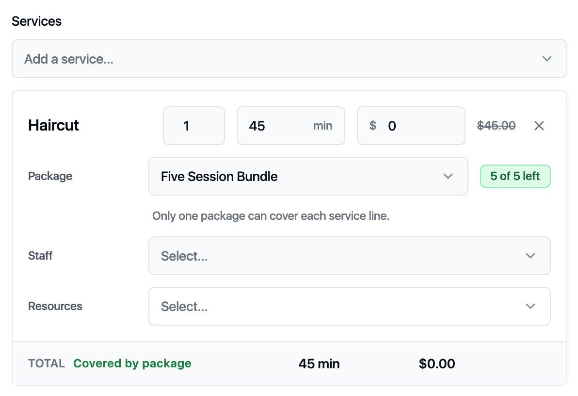Click the TOTAL label
The height and width of the screenshot is (396, 578).
point(47,363)
